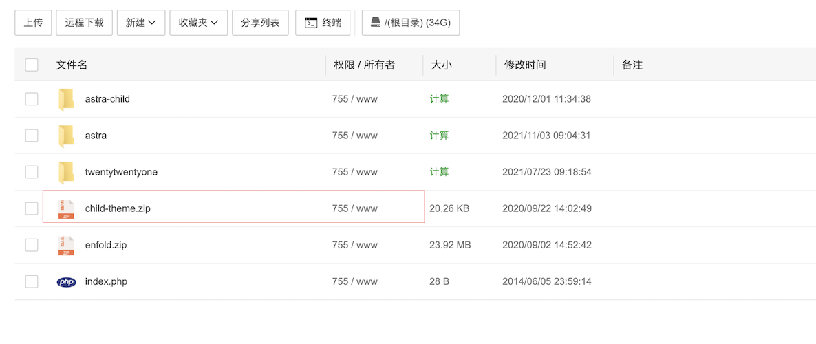816x344 pixels.
Task: Click 计算 link for astra folder size
Action: 439,136
